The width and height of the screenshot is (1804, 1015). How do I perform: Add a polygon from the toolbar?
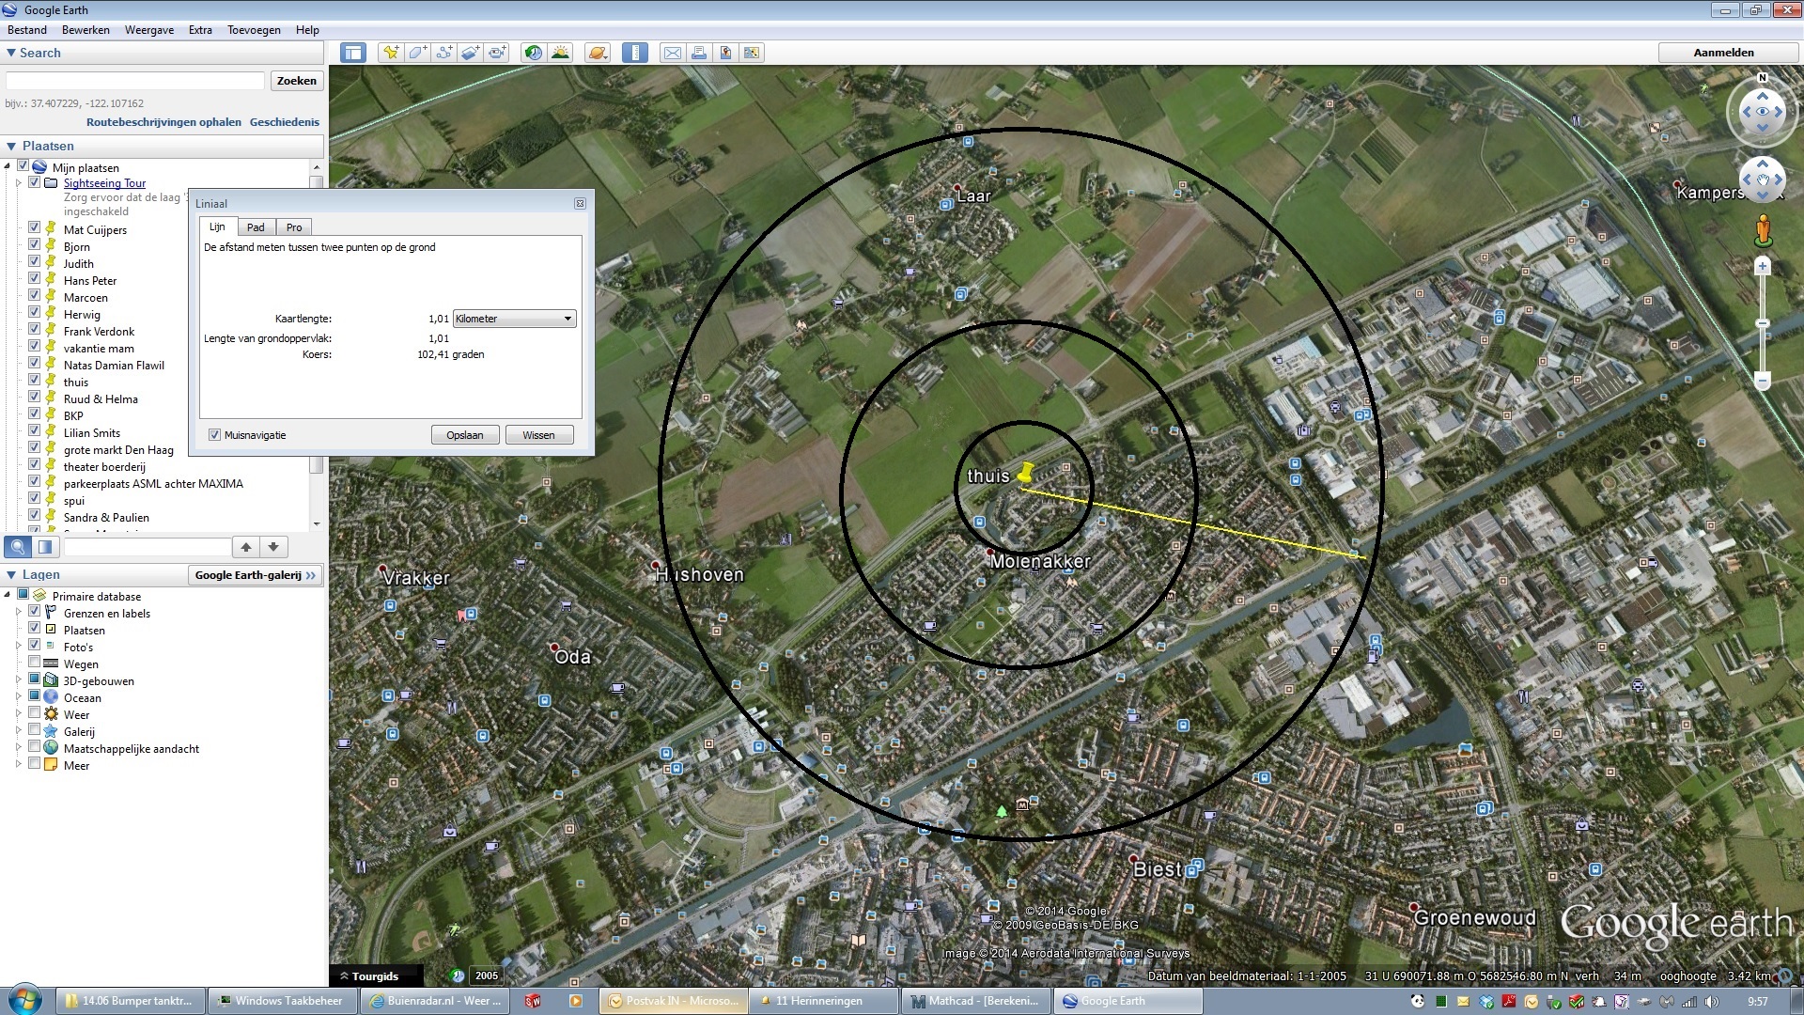417,53
